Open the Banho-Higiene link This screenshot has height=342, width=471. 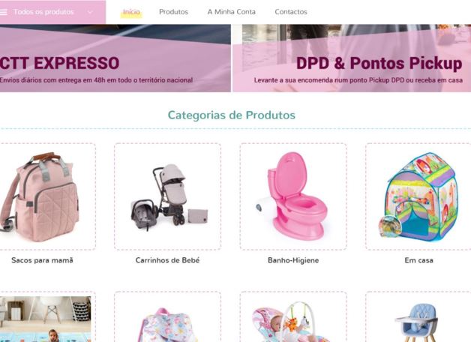point(293,260)
